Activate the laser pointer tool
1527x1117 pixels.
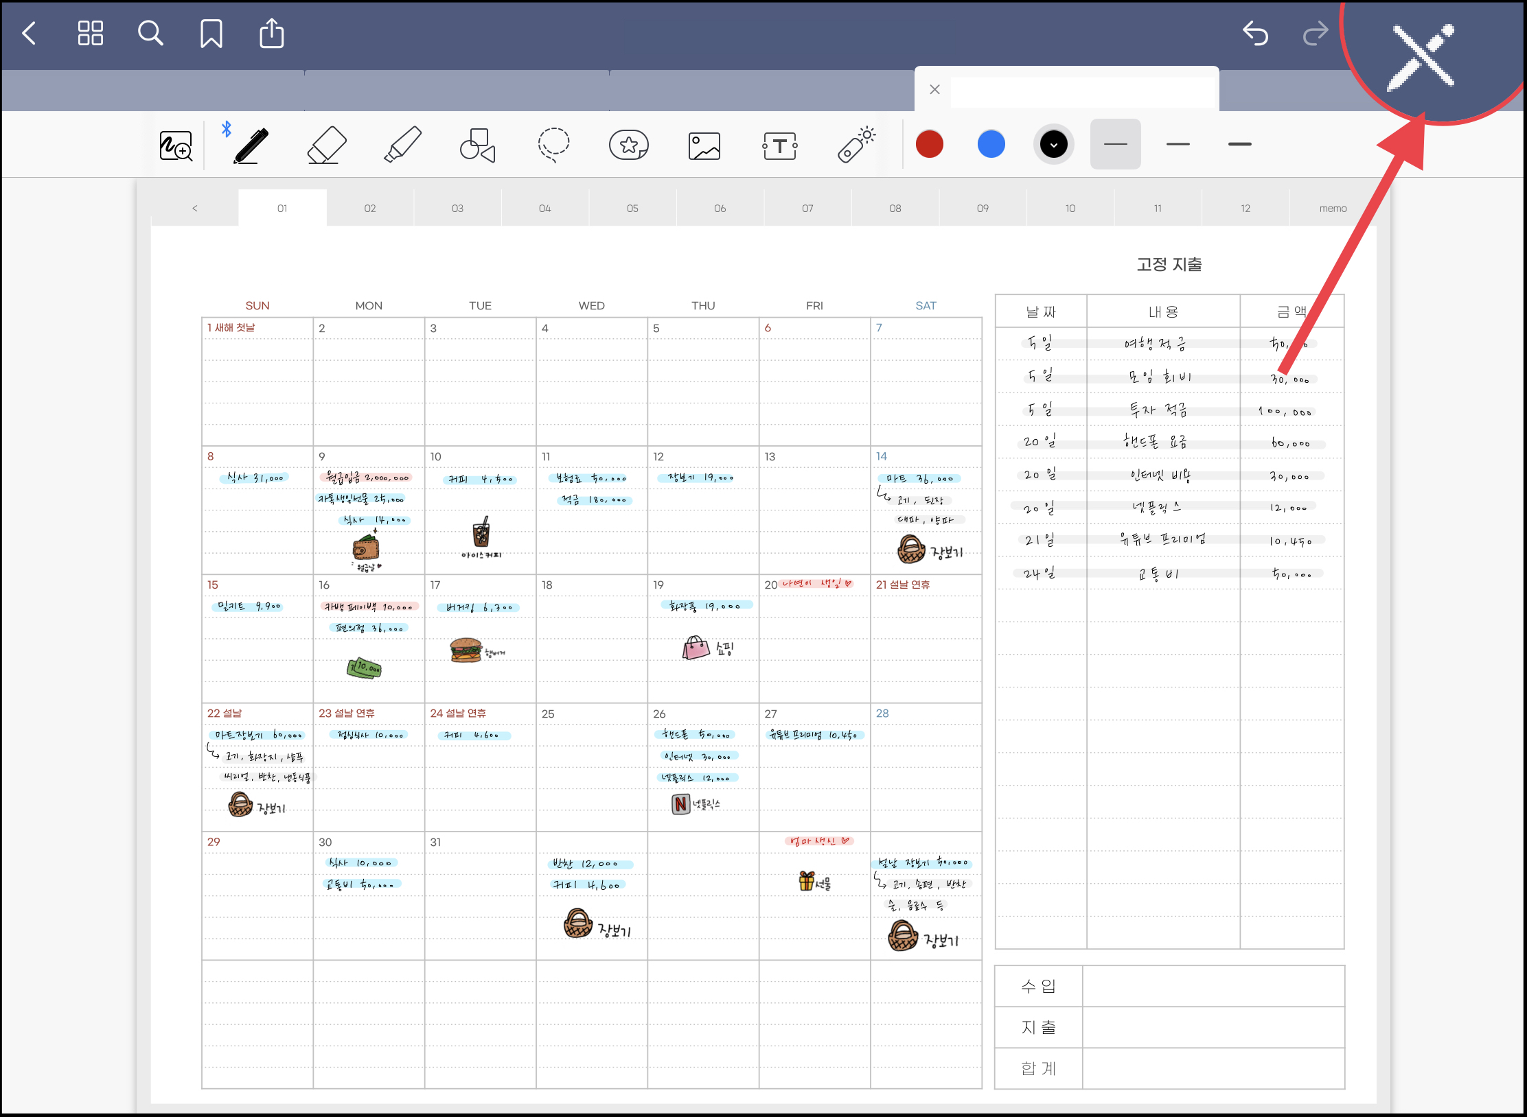(x=856, y=145)
